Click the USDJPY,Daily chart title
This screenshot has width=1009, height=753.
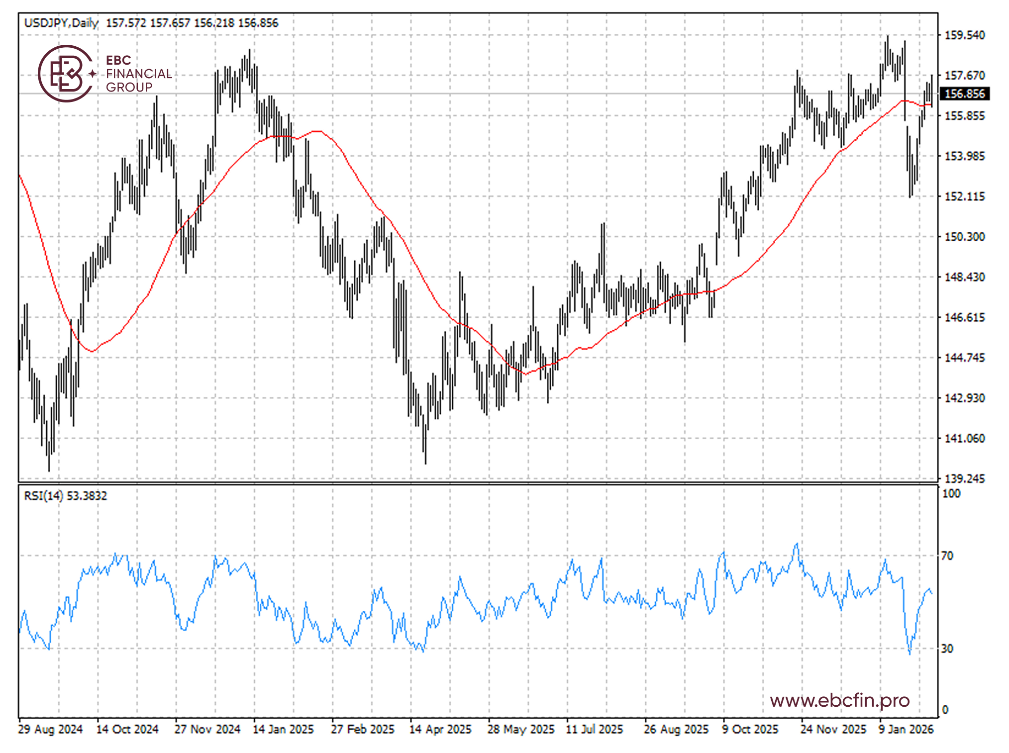tap(61, 23)
